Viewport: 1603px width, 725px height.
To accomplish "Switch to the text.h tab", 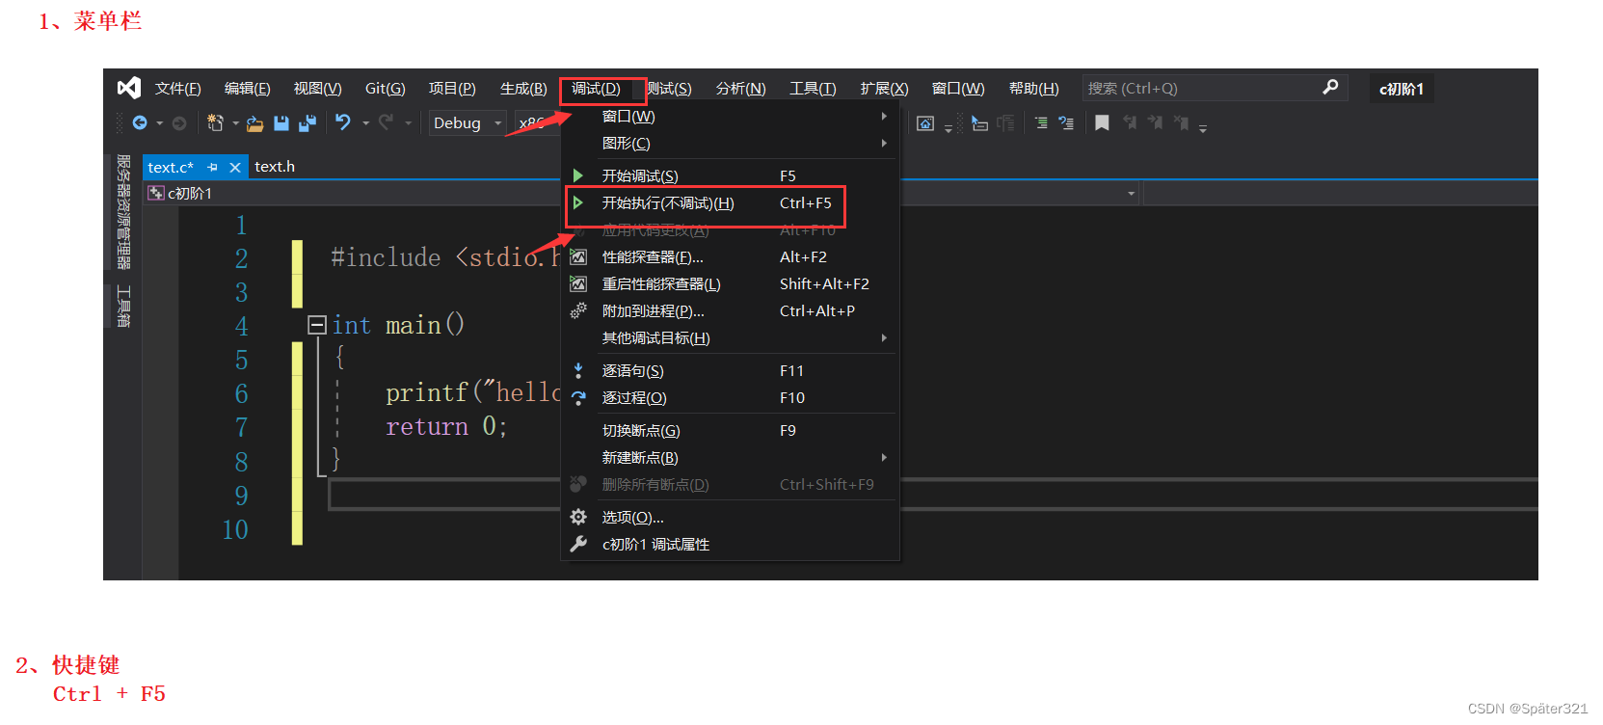I will (275, 167).
